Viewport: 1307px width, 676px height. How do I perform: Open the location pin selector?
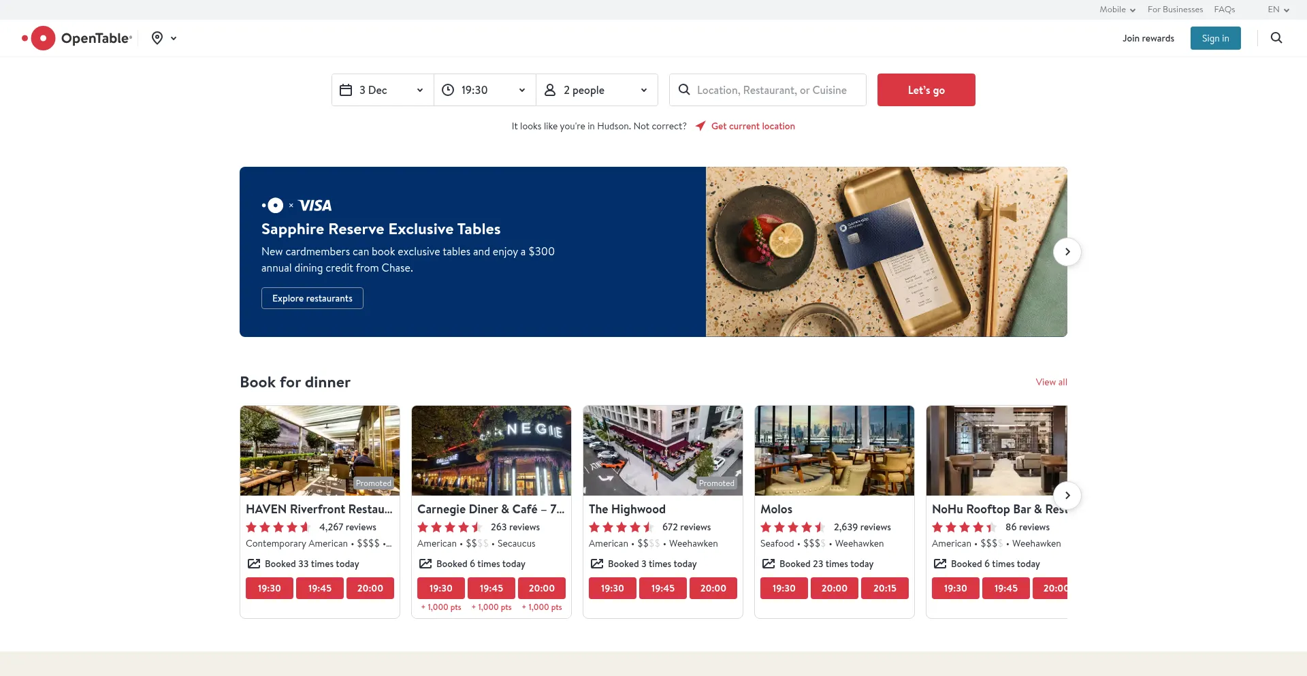click(163, 38)
